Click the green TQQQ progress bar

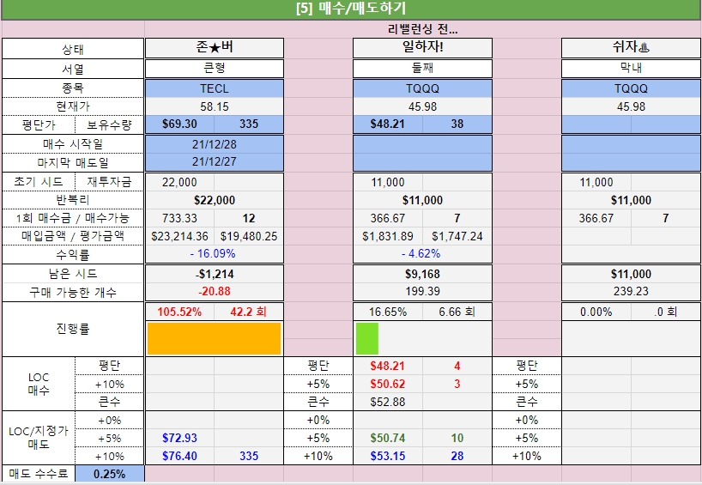pyautogui.click(x=367, y=338)
